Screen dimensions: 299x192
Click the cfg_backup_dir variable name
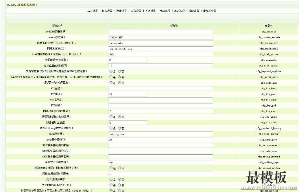coord(269,43)
